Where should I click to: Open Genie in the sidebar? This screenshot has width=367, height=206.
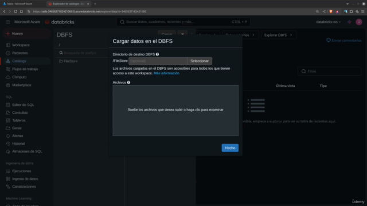(17, 128)
